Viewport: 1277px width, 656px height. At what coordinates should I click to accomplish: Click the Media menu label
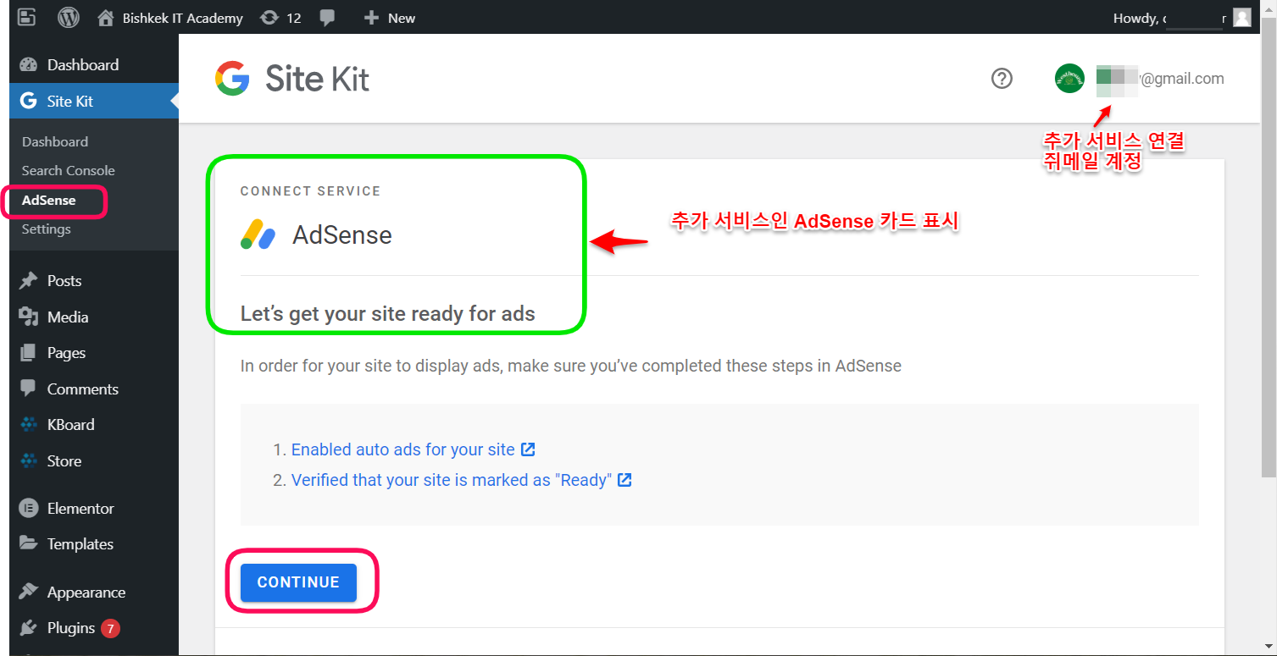(x=68, y=317)
